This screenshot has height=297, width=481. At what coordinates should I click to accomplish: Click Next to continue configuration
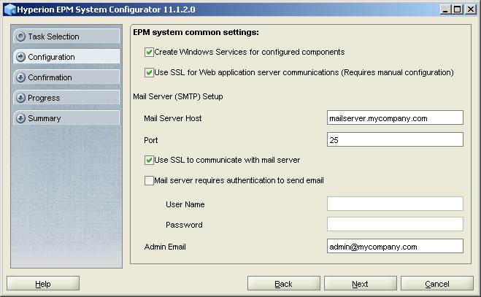tap(361, 283)
